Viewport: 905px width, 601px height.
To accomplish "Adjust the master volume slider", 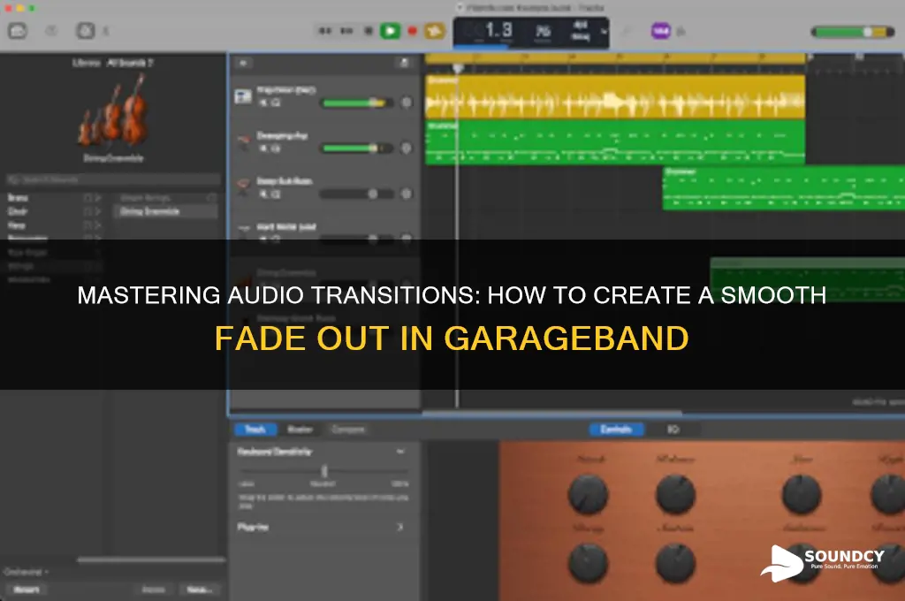I will click(x=852, y=32).
